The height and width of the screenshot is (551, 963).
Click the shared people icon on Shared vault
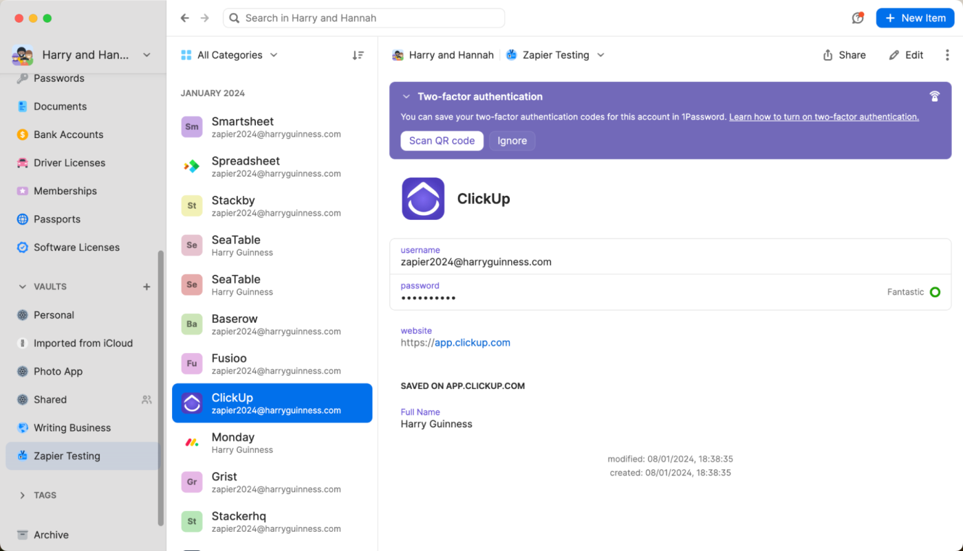coord(147,399)
